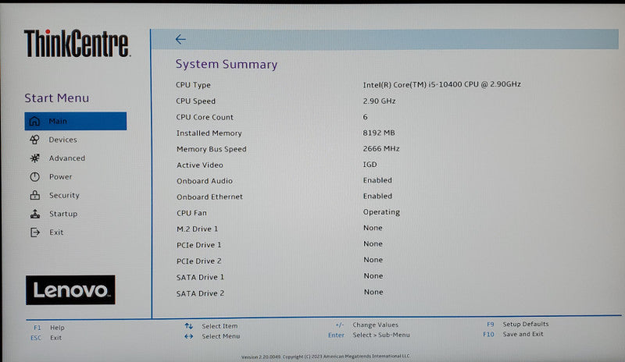The image size is (625, 362).
Task: Open the Devices menu
Action: click(x=62, y=140)
